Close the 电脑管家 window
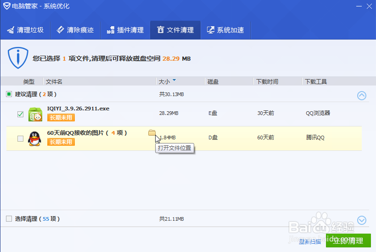376x252 pixels. [x=369, y=6]
